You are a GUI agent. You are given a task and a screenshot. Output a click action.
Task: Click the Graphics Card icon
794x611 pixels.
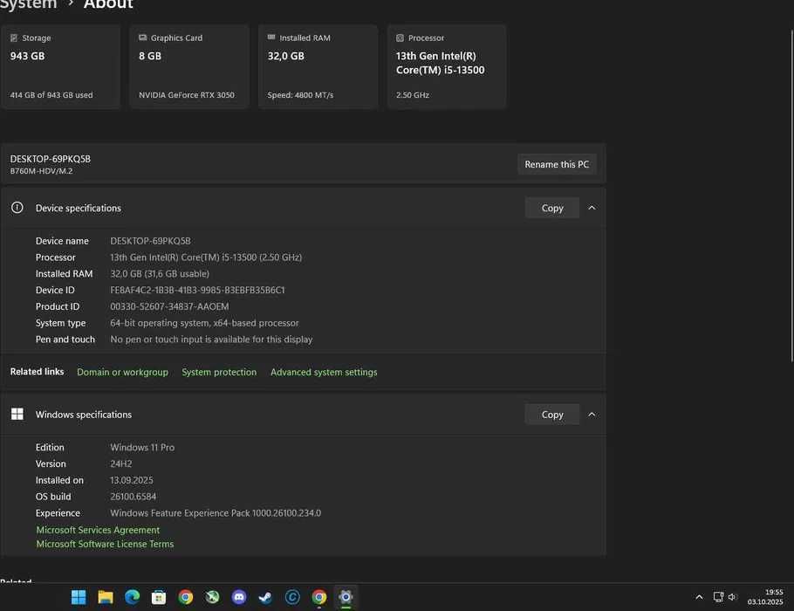pyautogui.click(x=143, y=38)
